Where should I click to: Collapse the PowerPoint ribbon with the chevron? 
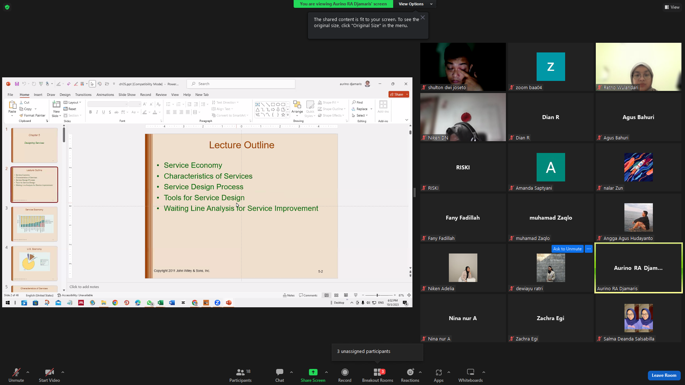point(407,120)
